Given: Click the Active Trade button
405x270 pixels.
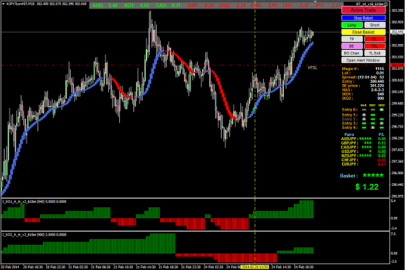Looking at the screenshot, I should coord(363,10).
